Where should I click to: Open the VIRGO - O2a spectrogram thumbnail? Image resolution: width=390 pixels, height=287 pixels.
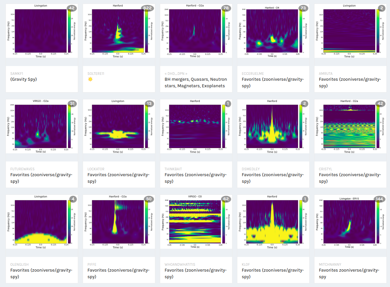pyautogui.click(x=41, y=127)
